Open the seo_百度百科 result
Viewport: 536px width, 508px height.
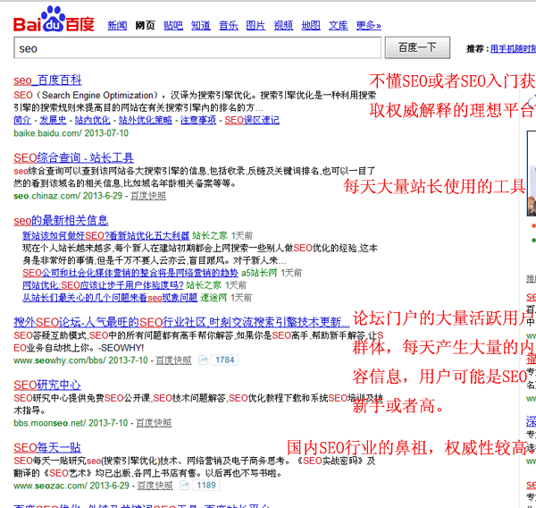(47, 80)
